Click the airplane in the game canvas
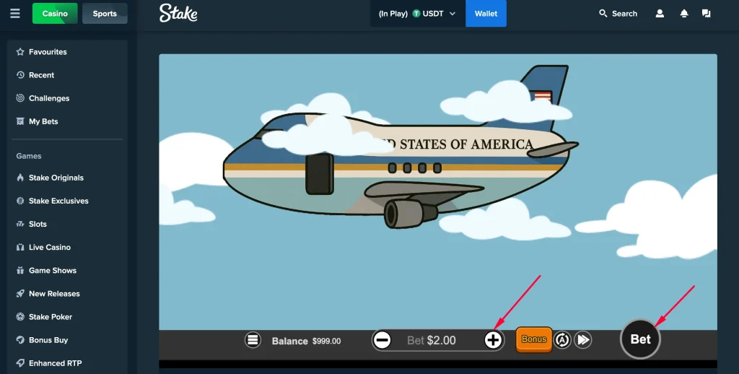The height and width of the screenshot is (374, 739). click(x=401, y=146)
